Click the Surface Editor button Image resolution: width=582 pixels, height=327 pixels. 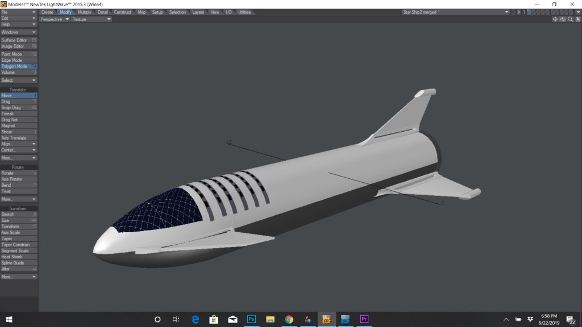pos(19,40)
